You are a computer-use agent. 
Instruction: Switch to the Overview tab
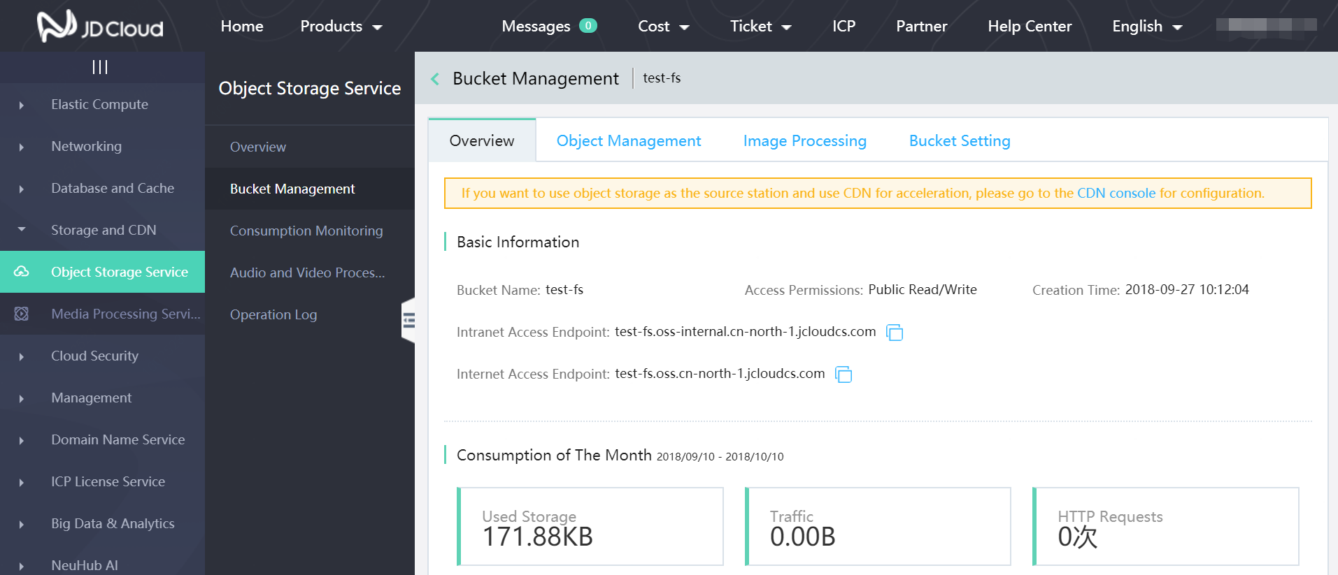(482, 140)
